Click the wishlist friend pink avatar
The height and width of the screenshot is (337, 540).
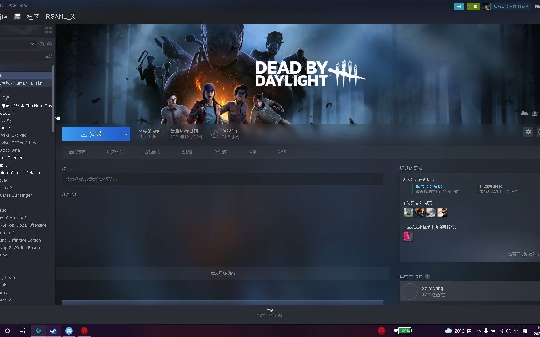tap(408, 236)
